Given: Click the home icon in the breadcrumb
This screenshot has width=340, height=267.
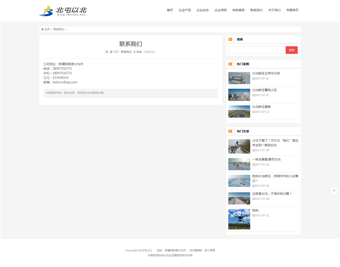Looking at the screenshot, I should click(42, 29).
